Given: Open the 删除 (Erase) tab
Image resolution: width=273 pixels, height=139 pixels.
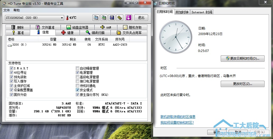Looking at the screenshot, I should point(18,27).
